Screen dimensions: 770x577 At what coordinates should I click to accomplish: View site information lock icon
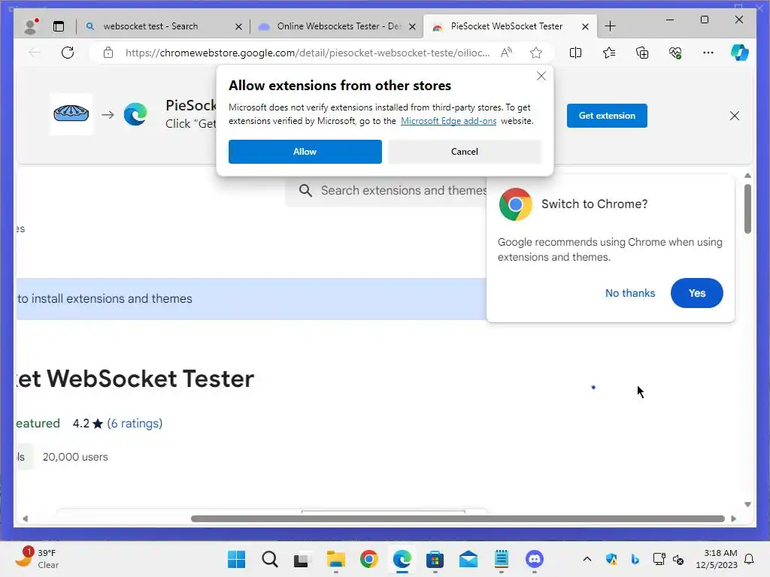(x=108, y=53)
